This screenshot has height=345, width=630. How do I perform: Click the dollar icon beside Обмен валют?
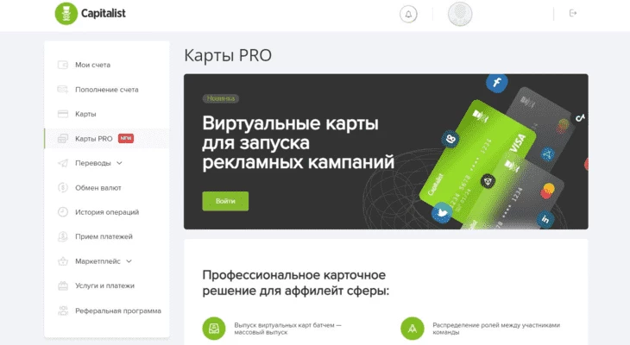(63, 187)
